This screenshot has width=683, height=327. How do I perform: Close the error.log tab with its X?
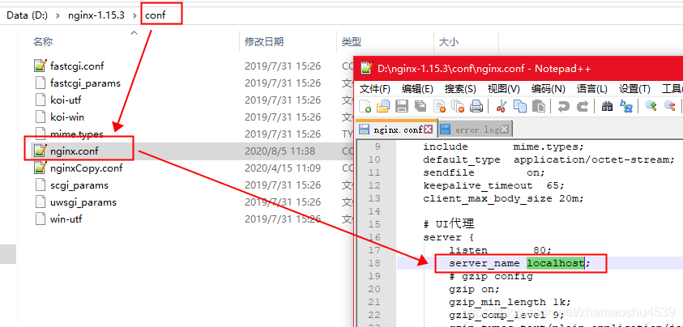click(505, 130)
